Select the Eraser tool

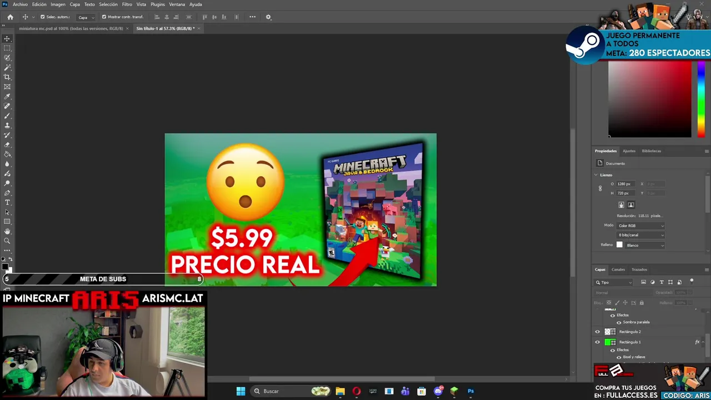[7, 144]
